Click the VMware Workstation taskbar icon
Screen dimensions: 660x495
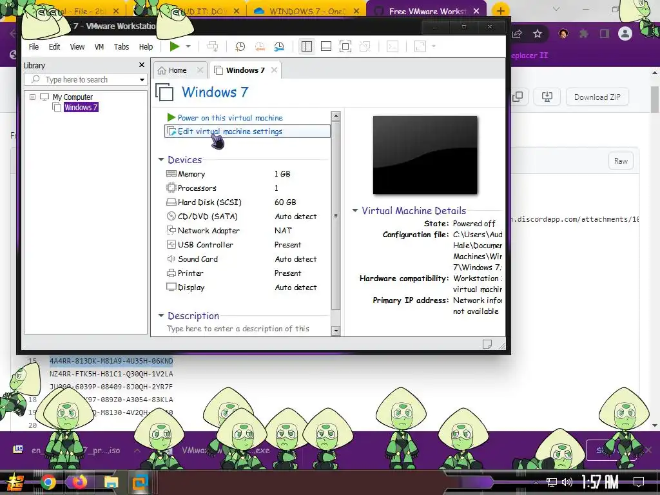(140, 482)
